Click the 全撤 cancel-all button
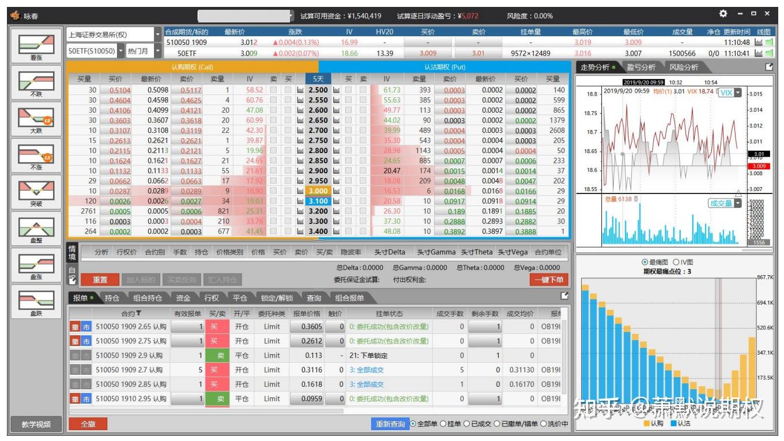 pyautogui.click(x=88, y=424)
